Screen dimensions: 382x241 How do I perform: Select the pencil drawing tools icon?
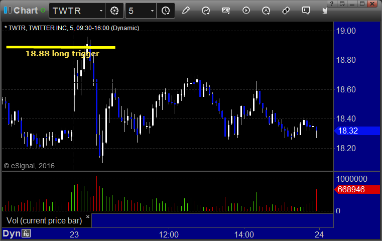(186, 11)
